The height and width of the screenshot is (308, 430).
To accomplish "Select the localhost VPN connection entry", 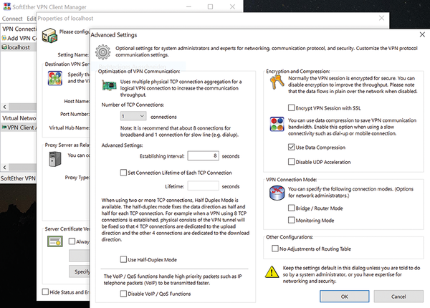I will [17, 47].
